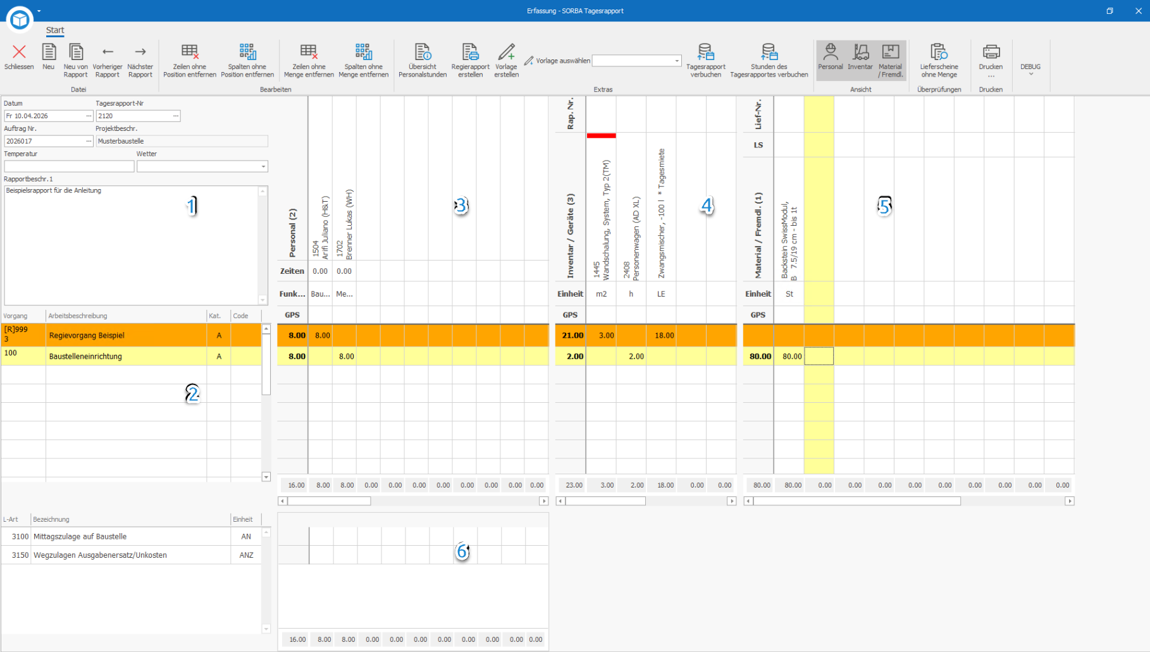The height and width of the screenshot is (652, 1150).
Task: Click the m2 Einheit cell
Action: 601,293
